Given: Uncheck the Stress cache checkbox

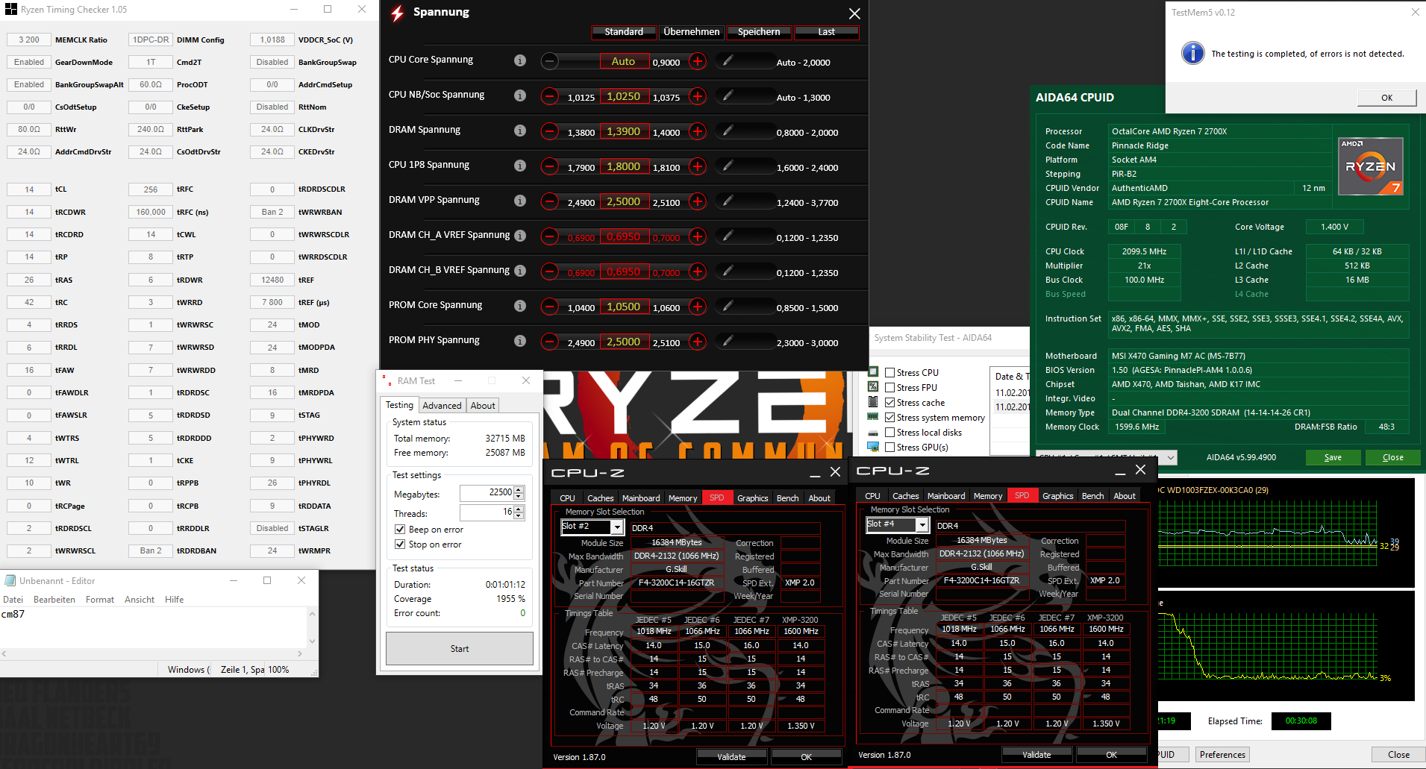Looking at the screenshot, I should pos(889,403).
